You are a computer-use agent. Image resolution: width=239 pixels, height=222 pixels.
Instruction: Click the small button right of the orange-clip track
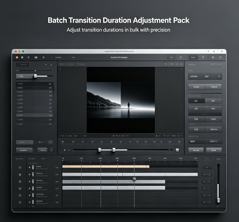207,168
